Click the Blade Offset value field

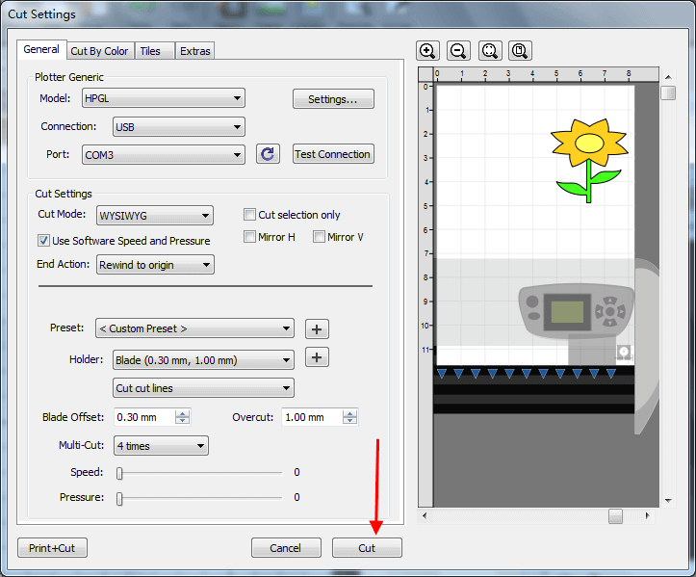coord(144,417)
